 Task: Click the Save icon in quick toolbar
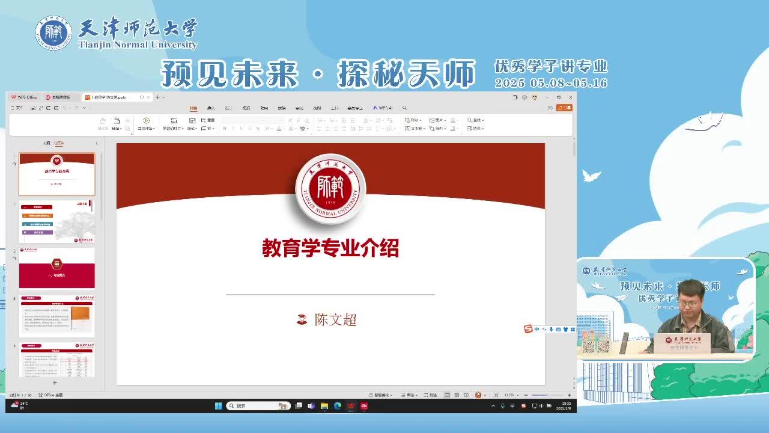pos(33,108)
